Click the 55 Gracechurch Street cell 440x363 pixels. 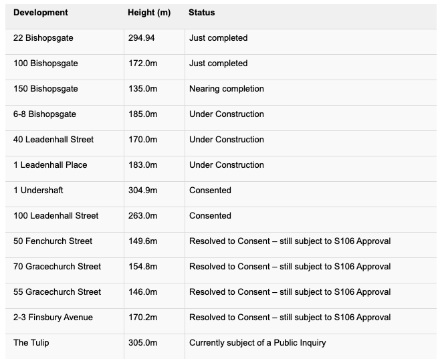tap(58, 292)
